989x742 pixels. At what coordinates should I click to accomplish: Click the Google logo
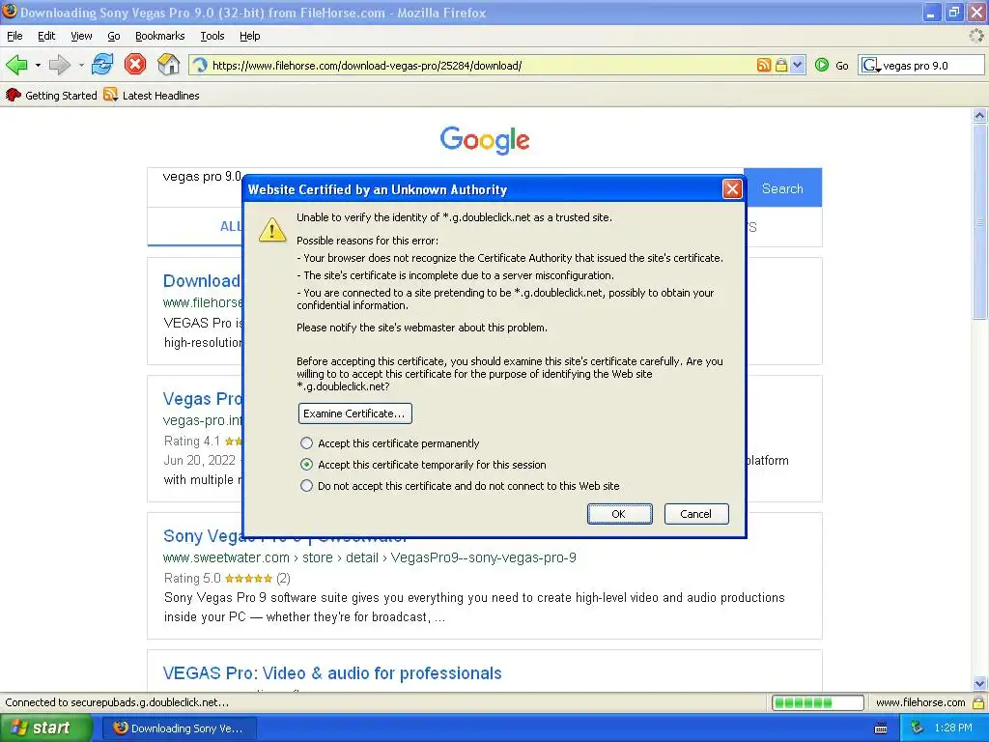(x=485, y=139)
